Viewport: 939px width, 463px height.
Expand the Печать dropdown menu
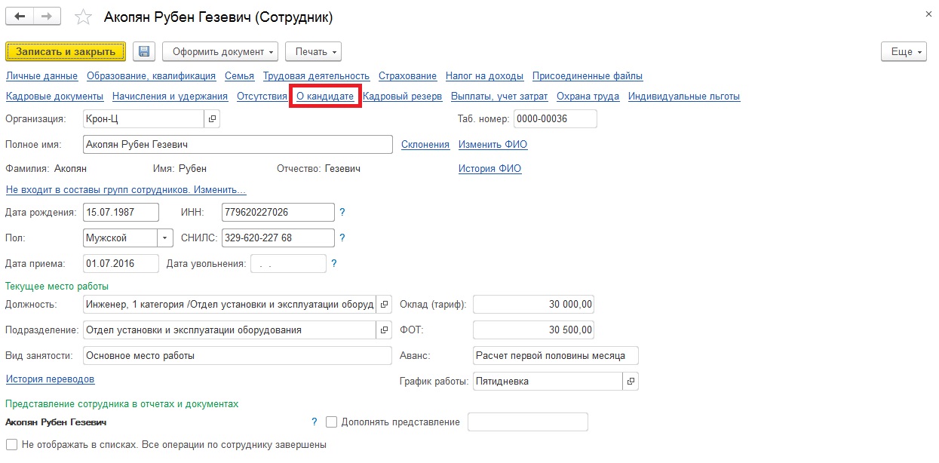coord(313,51)
